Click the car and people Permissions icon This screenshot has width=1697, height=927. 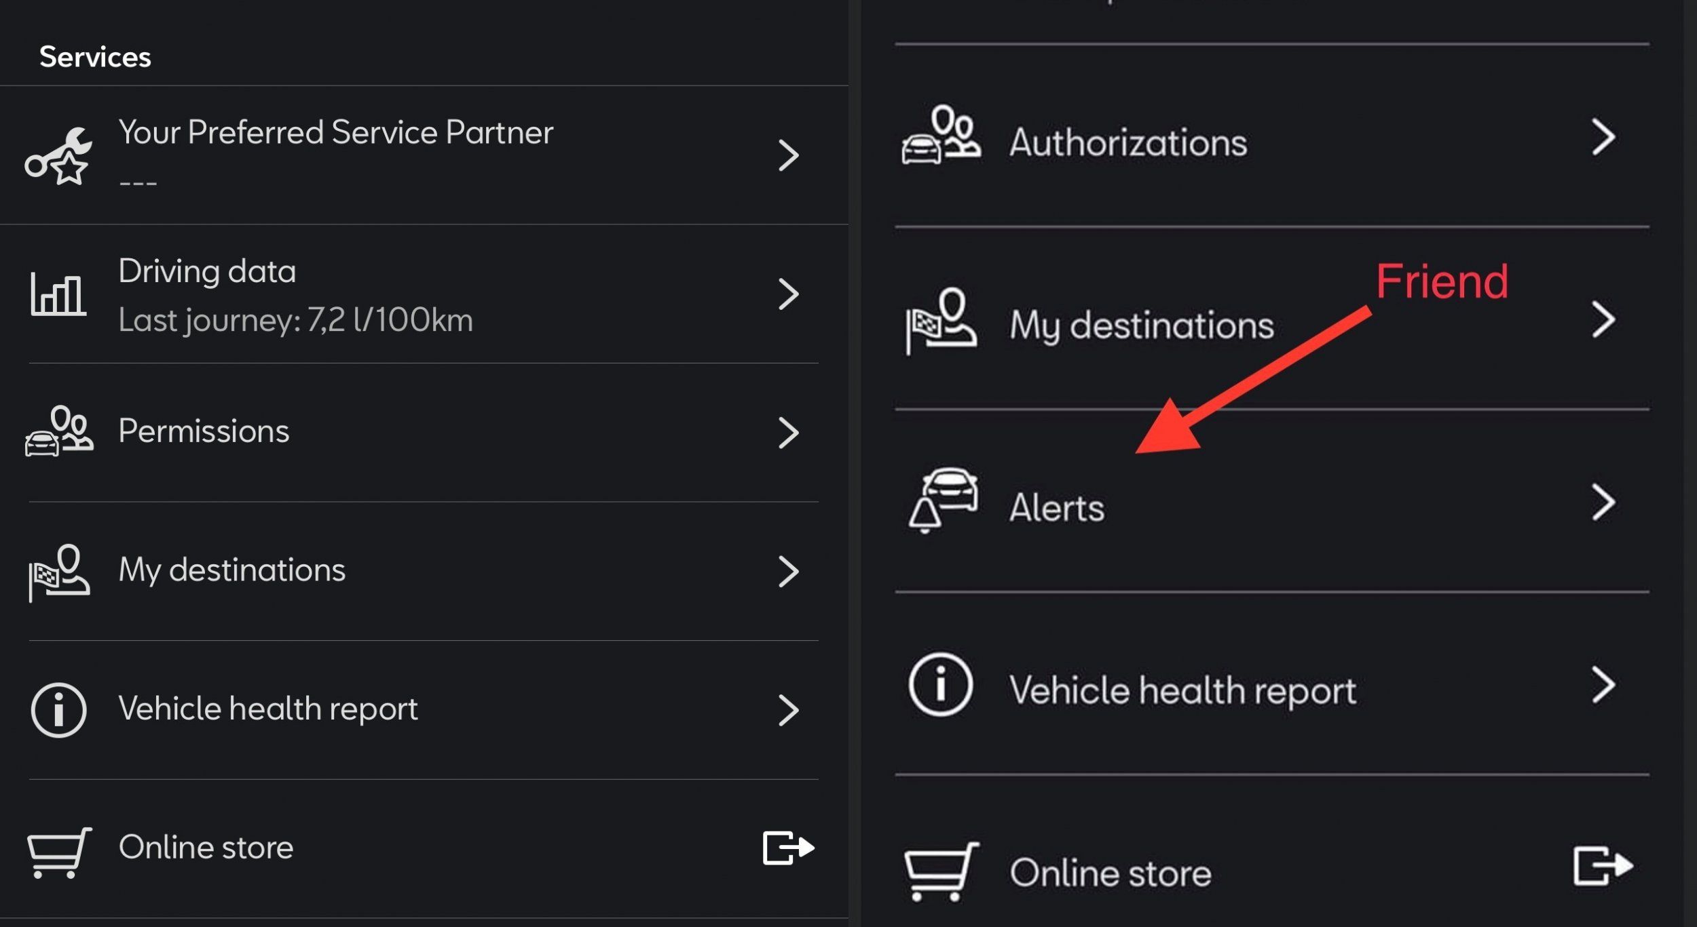pos(59,432)
